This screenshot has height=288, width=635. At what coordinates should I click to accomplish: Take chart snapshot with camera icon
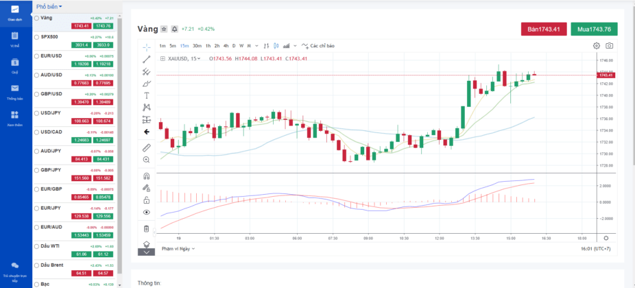[x=610, y=46]
